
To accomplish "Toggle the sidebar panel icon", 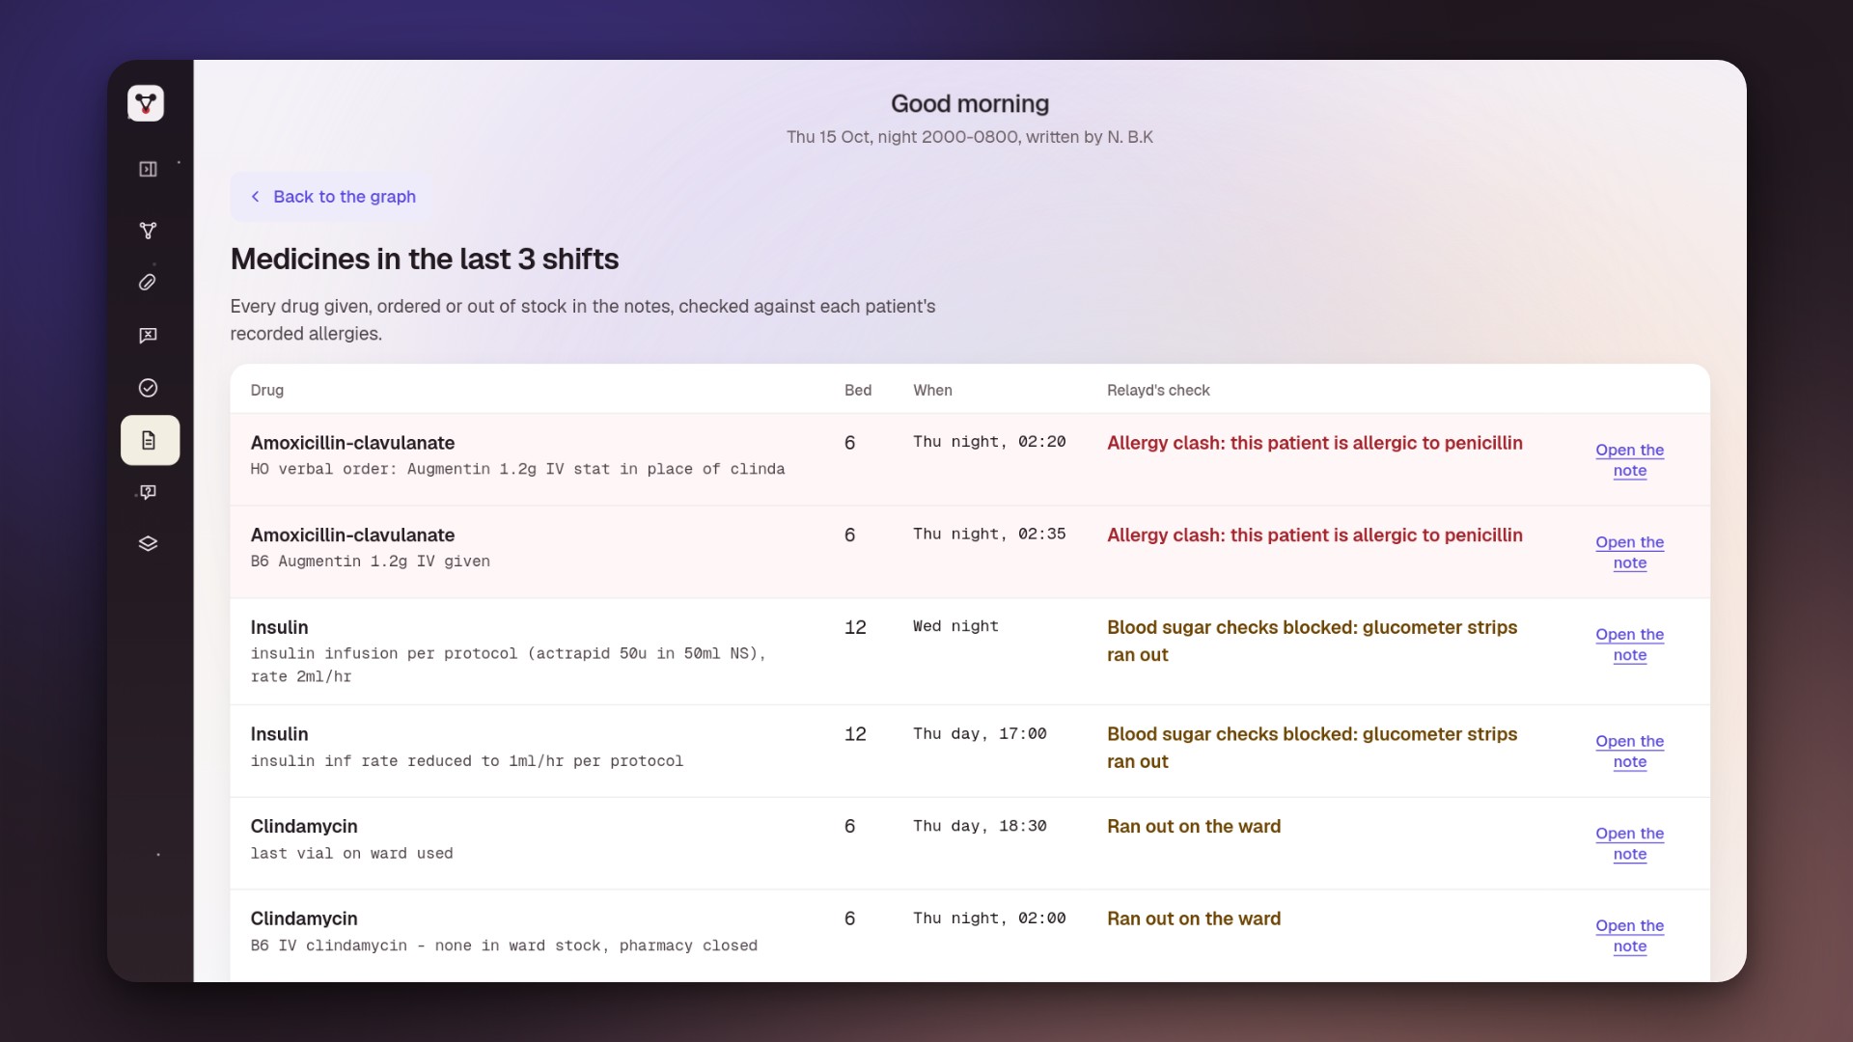I will (148, 169).
